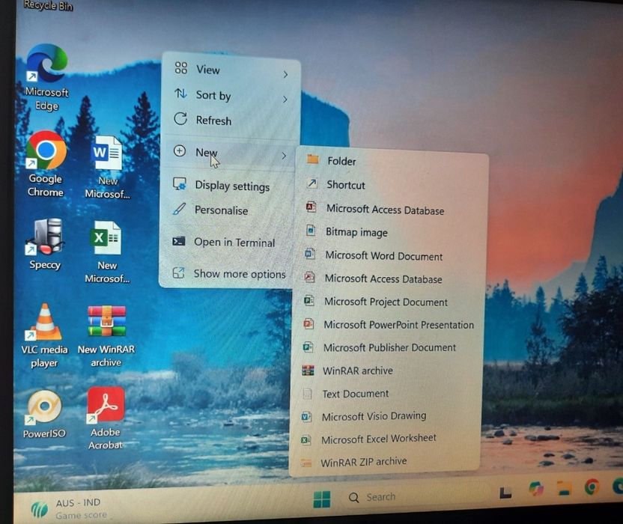Create a new Microsoft Word Document
The image size is (623, 524).
coord(390,255)
